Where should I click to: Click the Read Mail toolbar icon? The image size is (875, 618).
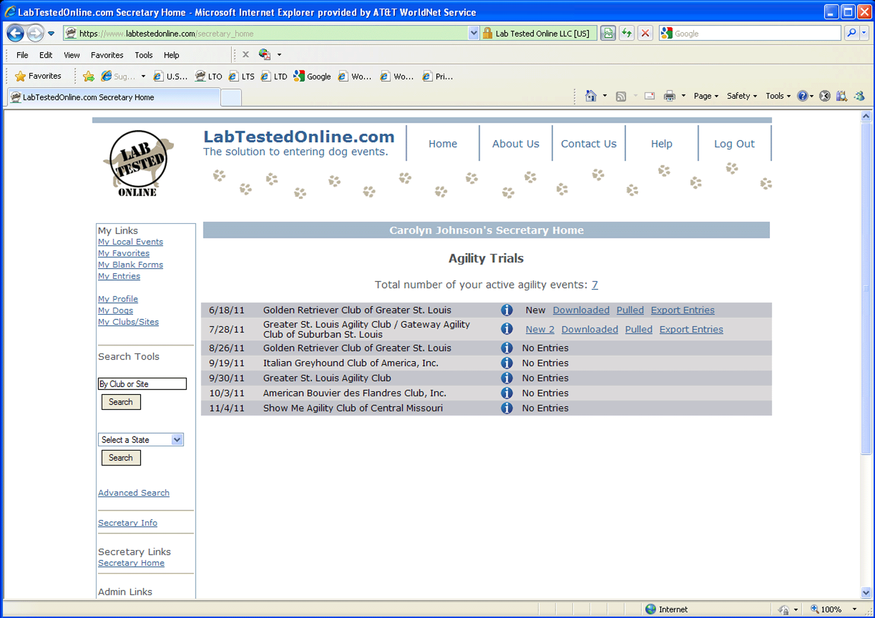pos(649,96)
